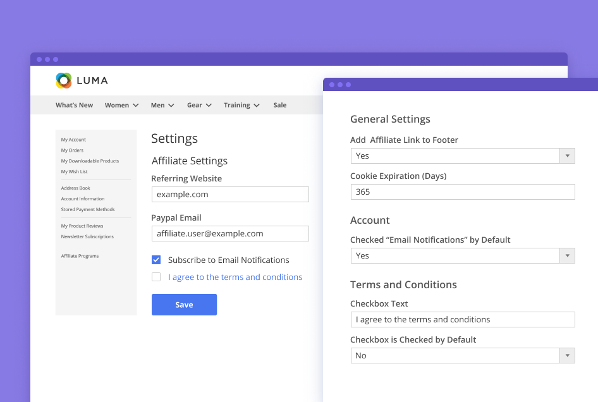Click the Paypal Email input field
598x402 pixels.
coord(230,234)
